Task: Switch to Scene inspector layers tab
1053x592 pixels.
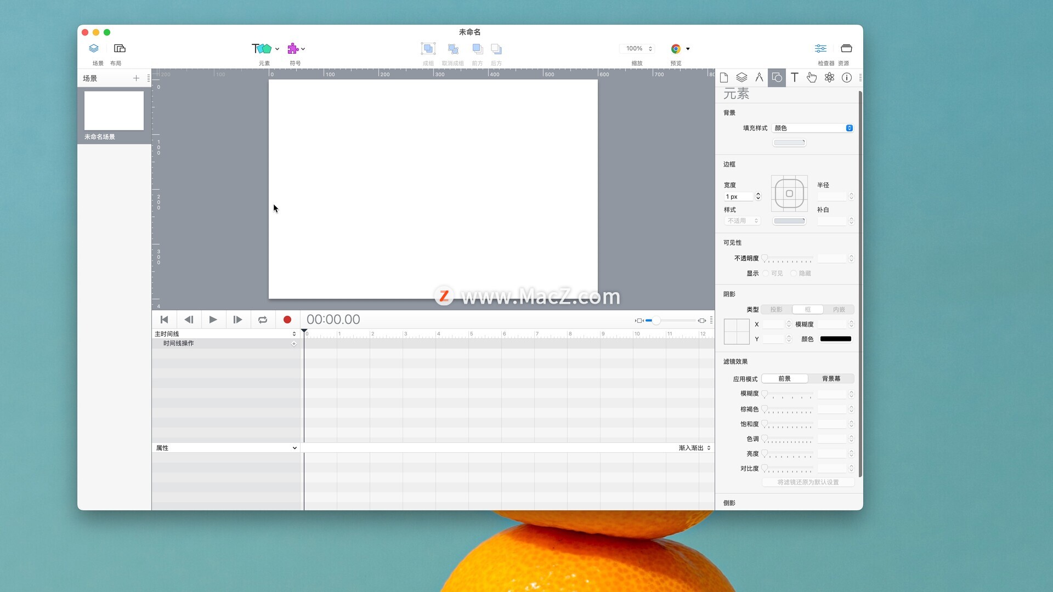Action: (x=741, y=78)
